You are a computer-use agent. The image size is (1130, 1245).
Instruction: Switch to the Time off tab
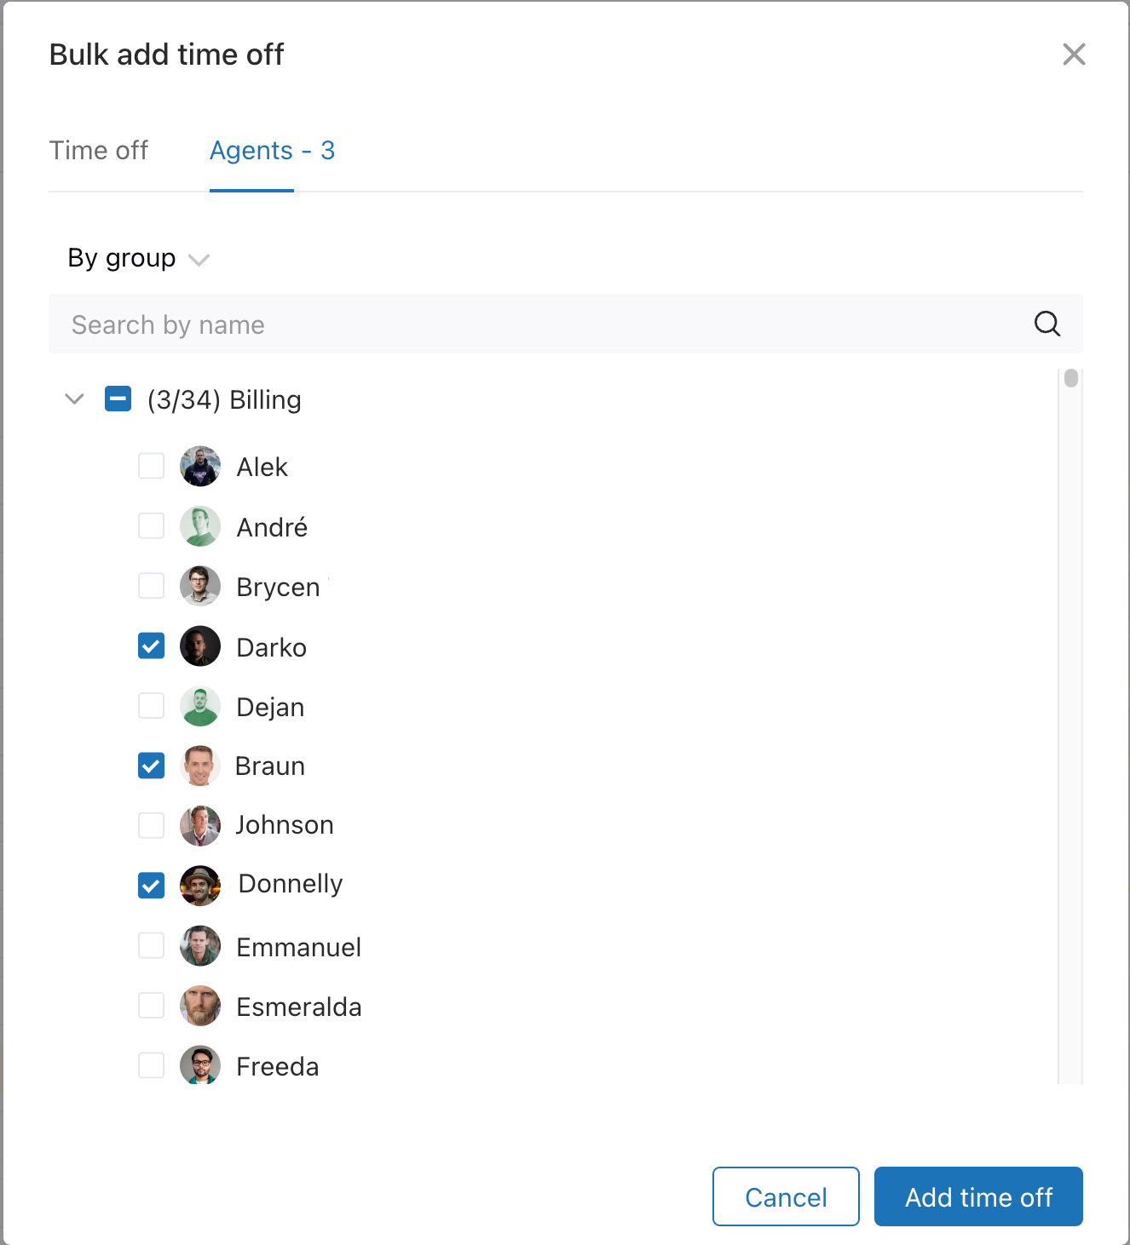click(x=99, y=151)
